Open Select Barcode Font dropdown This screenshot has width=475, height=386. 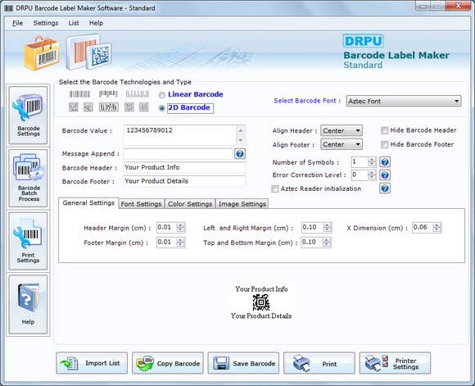point(404,101)
